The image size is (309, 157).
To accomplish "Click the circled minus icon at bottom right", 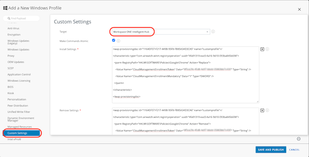I will pos(299,139).
